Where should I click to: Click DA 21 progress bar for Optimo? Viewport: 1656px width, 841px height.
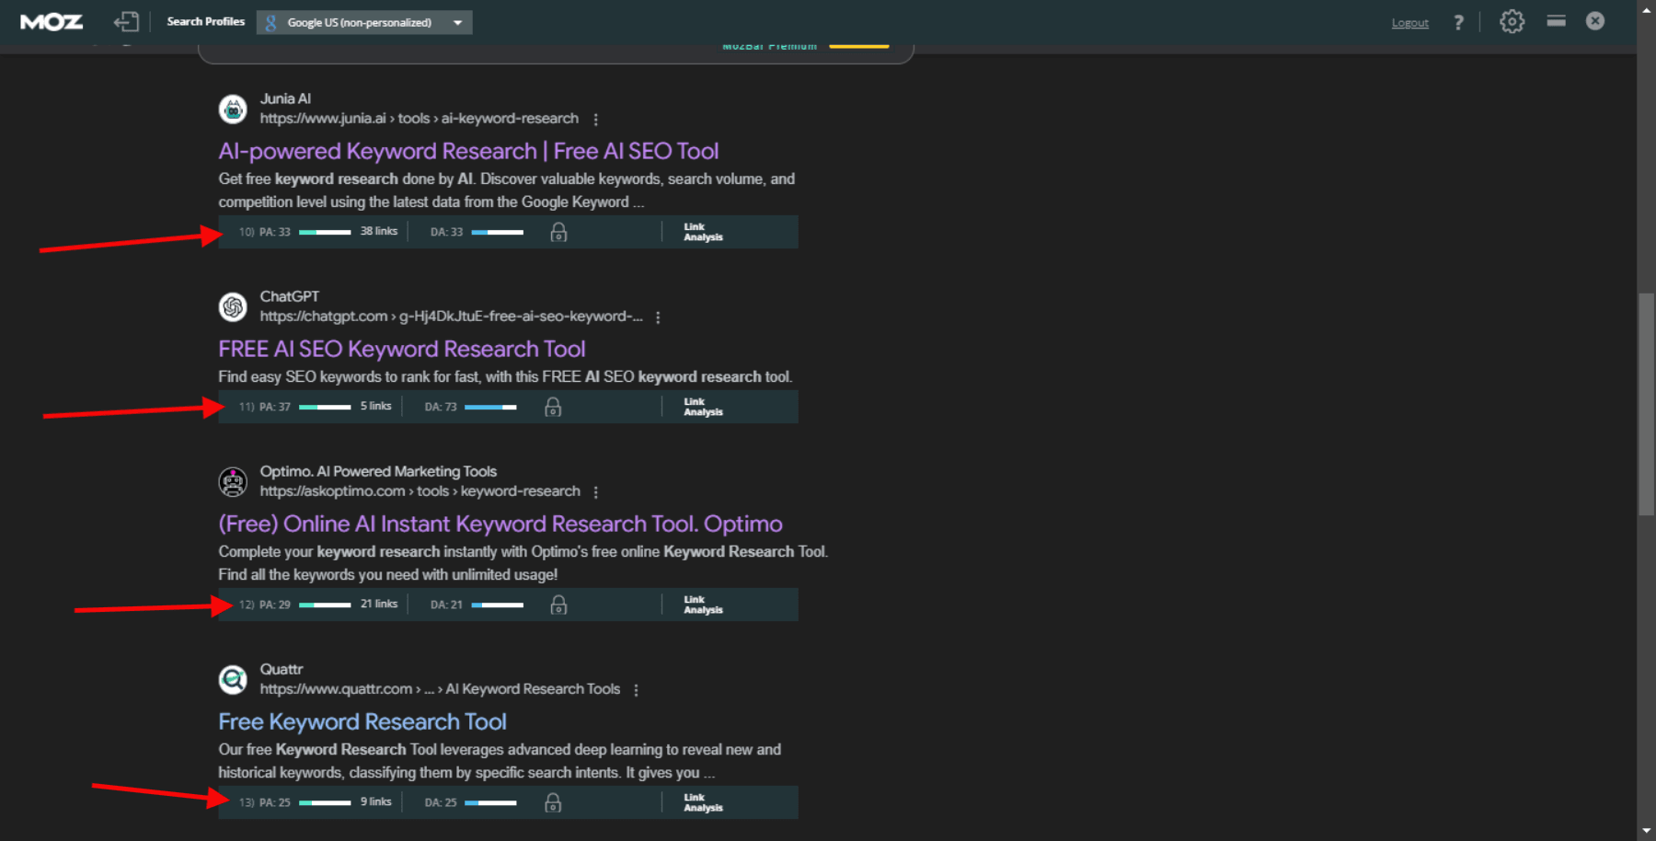pos(498,605)
